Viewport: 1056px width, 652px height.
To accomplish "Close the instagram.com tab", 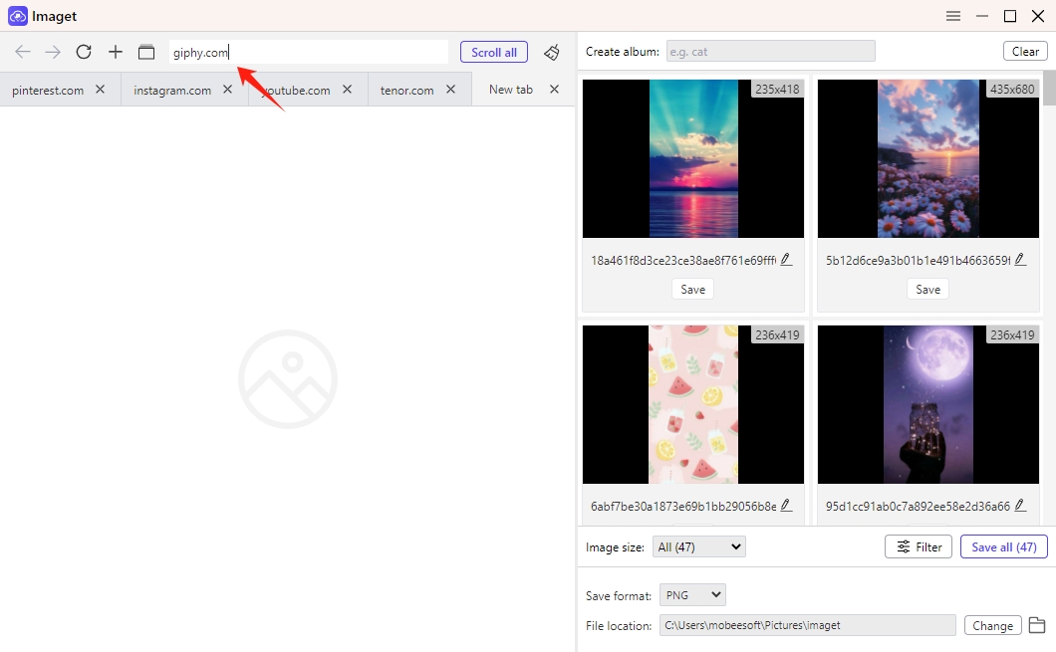I will pos(227,89).
